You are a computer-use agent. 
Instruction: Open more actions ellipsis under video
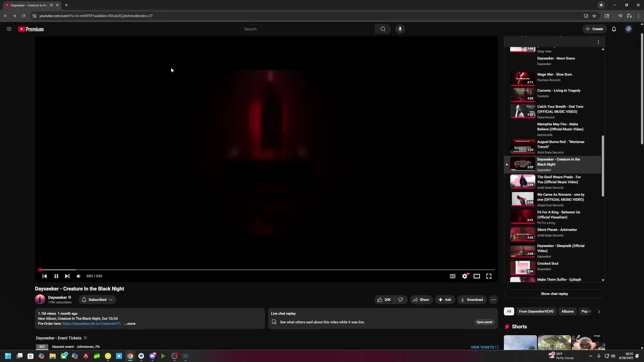493,300
